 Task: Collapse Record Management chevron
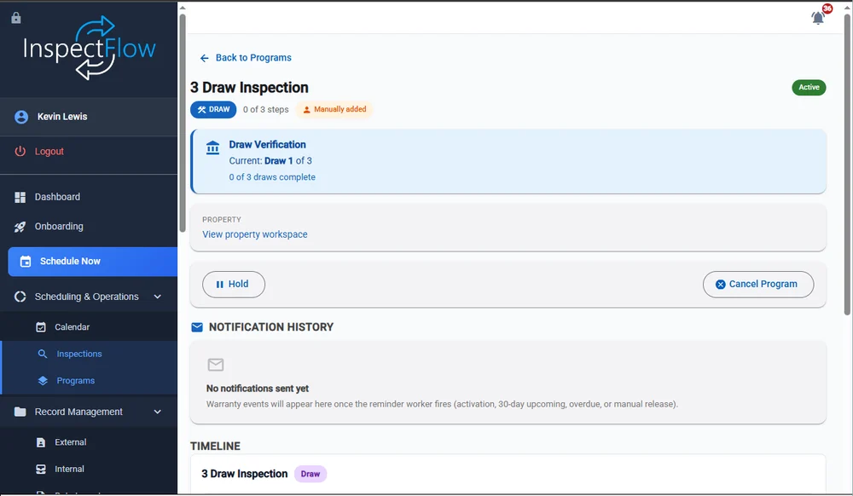click(158, 412)
